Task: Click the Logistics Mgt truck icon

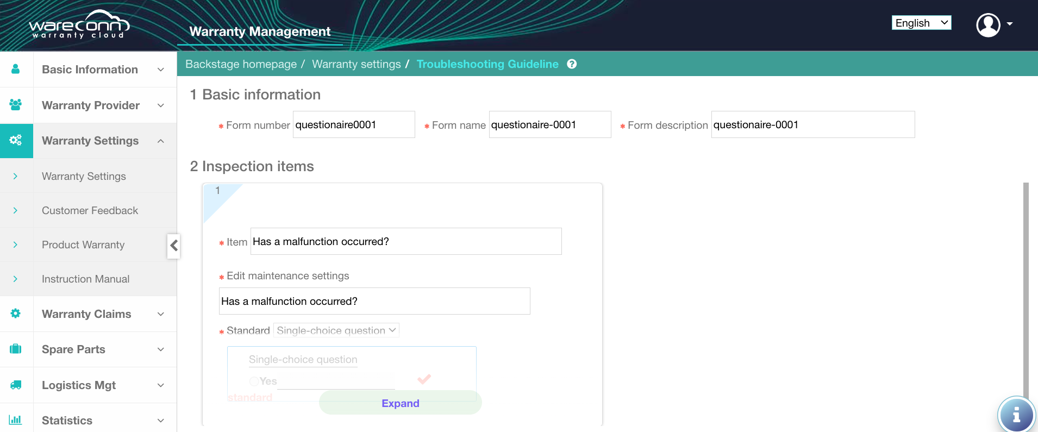Action: click(x=16, y=385)
